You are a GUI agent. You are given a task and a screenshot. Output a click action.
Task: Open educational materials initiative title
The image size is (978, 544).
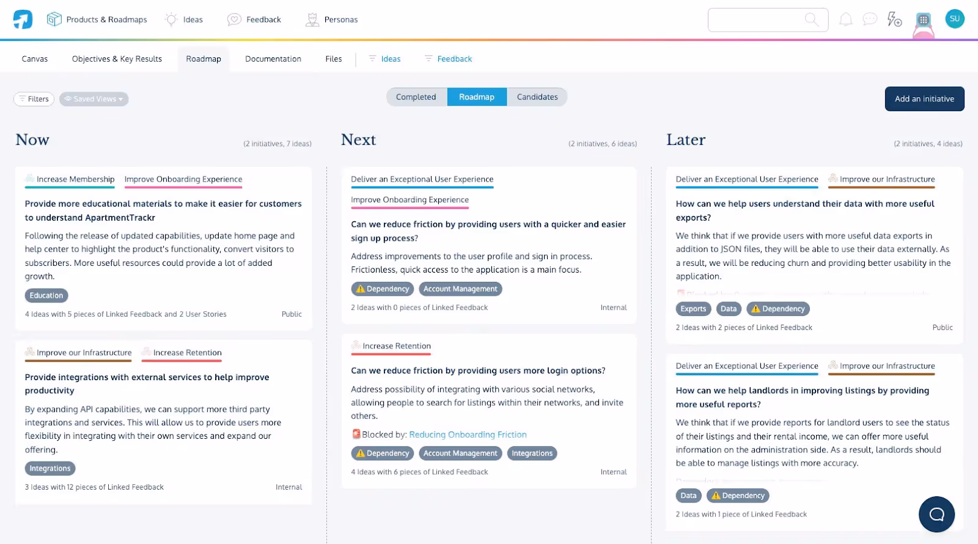tap(163, 210)
